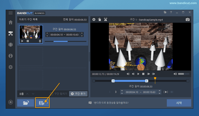The height and width of the screenshot is (116, 199).
Task: Move segment up with the up chevron
Action: [27, 94]
